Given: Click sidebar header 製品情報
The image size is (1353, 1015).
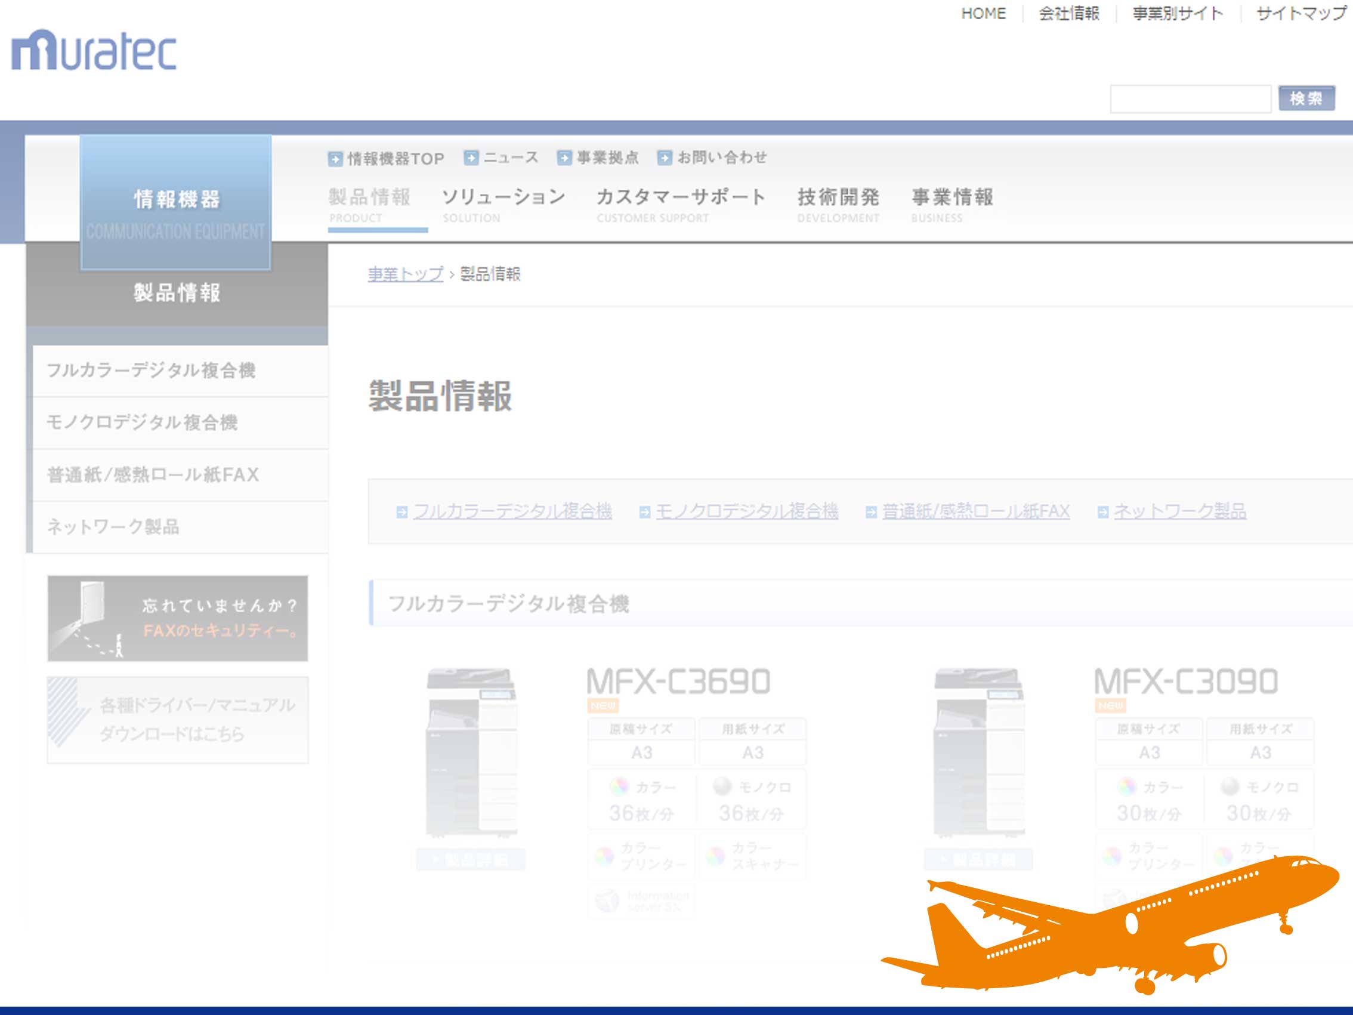Looking at the screenshot, I should [177, 293].
